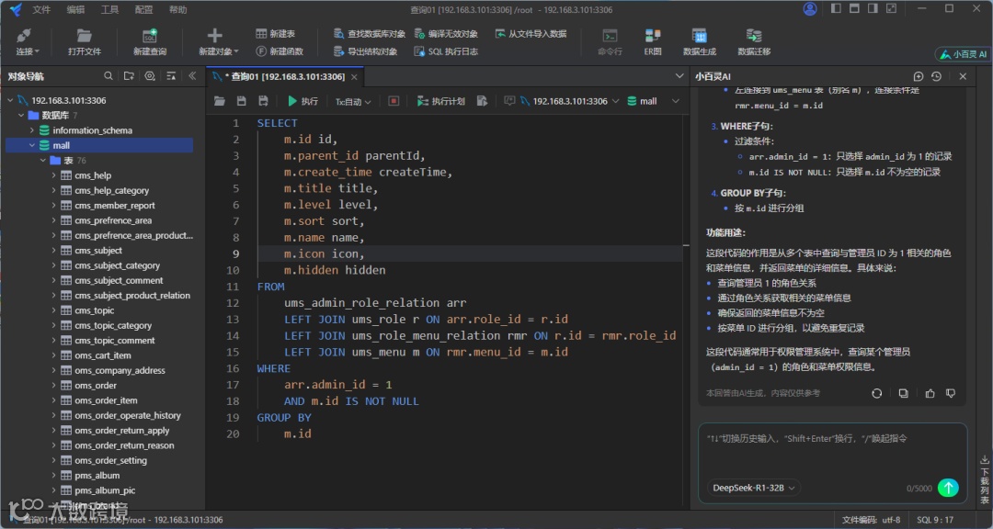Open the 工具 menu
993x529 pixels.
tap(109, 9)
